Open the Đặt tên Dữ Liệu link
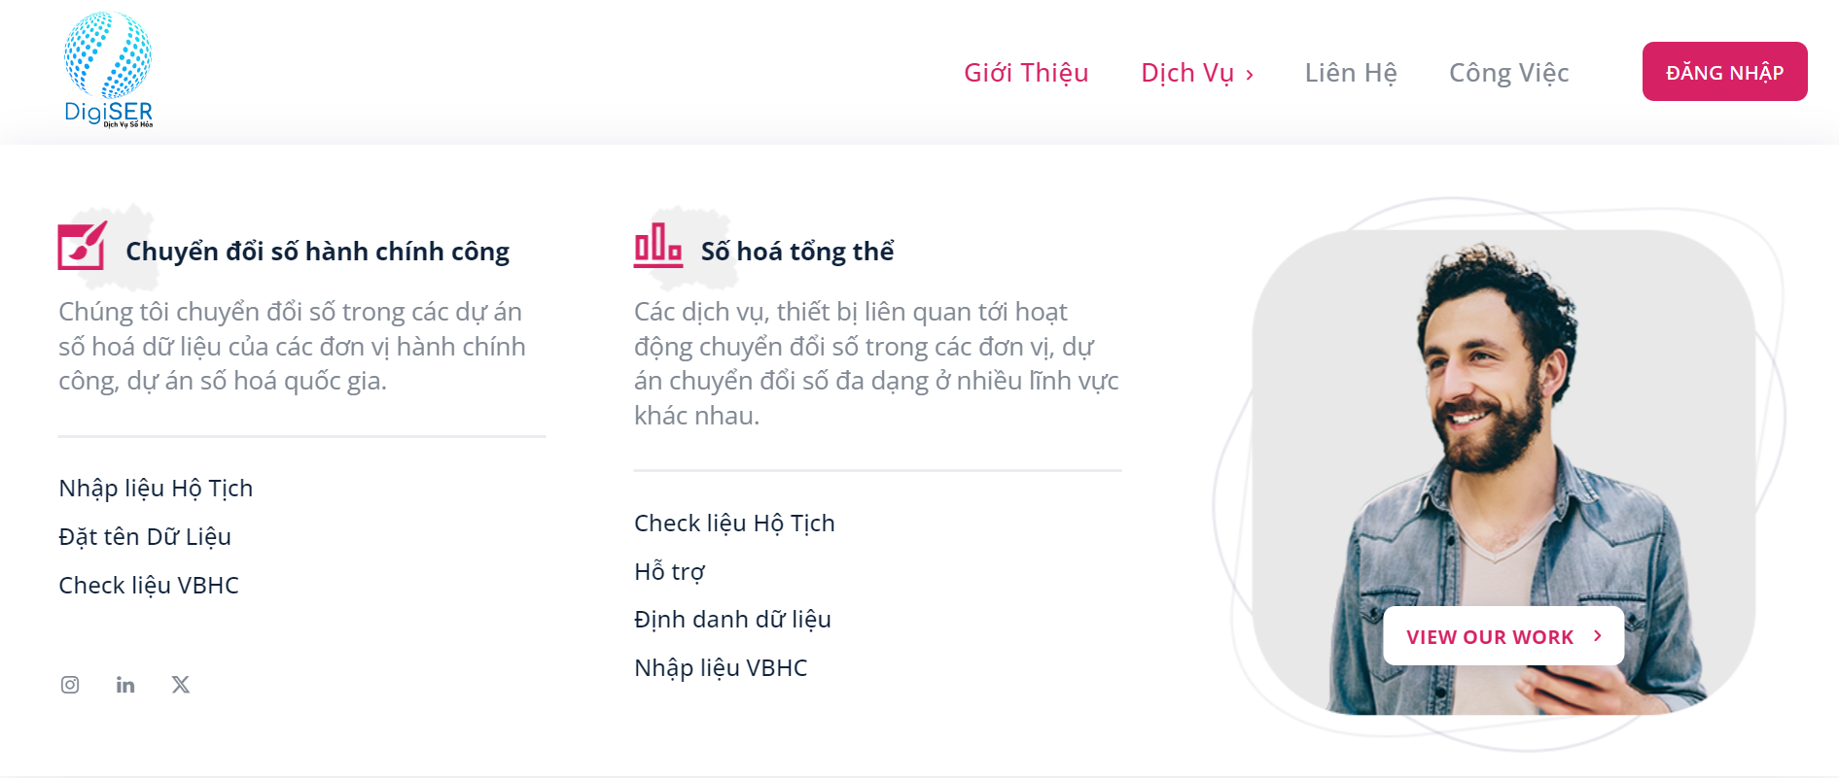 (145, 537)
